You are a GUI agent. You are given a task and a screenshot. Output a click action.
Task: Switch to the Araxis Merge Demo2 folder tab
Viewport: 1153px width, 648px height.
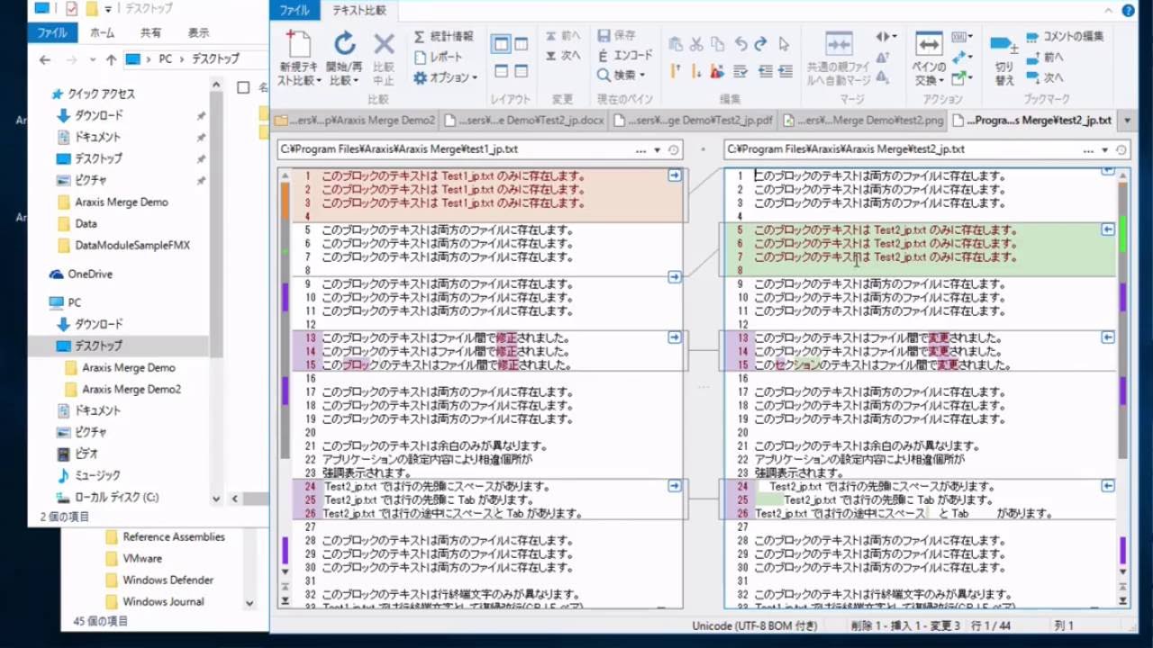pos(355,120)
